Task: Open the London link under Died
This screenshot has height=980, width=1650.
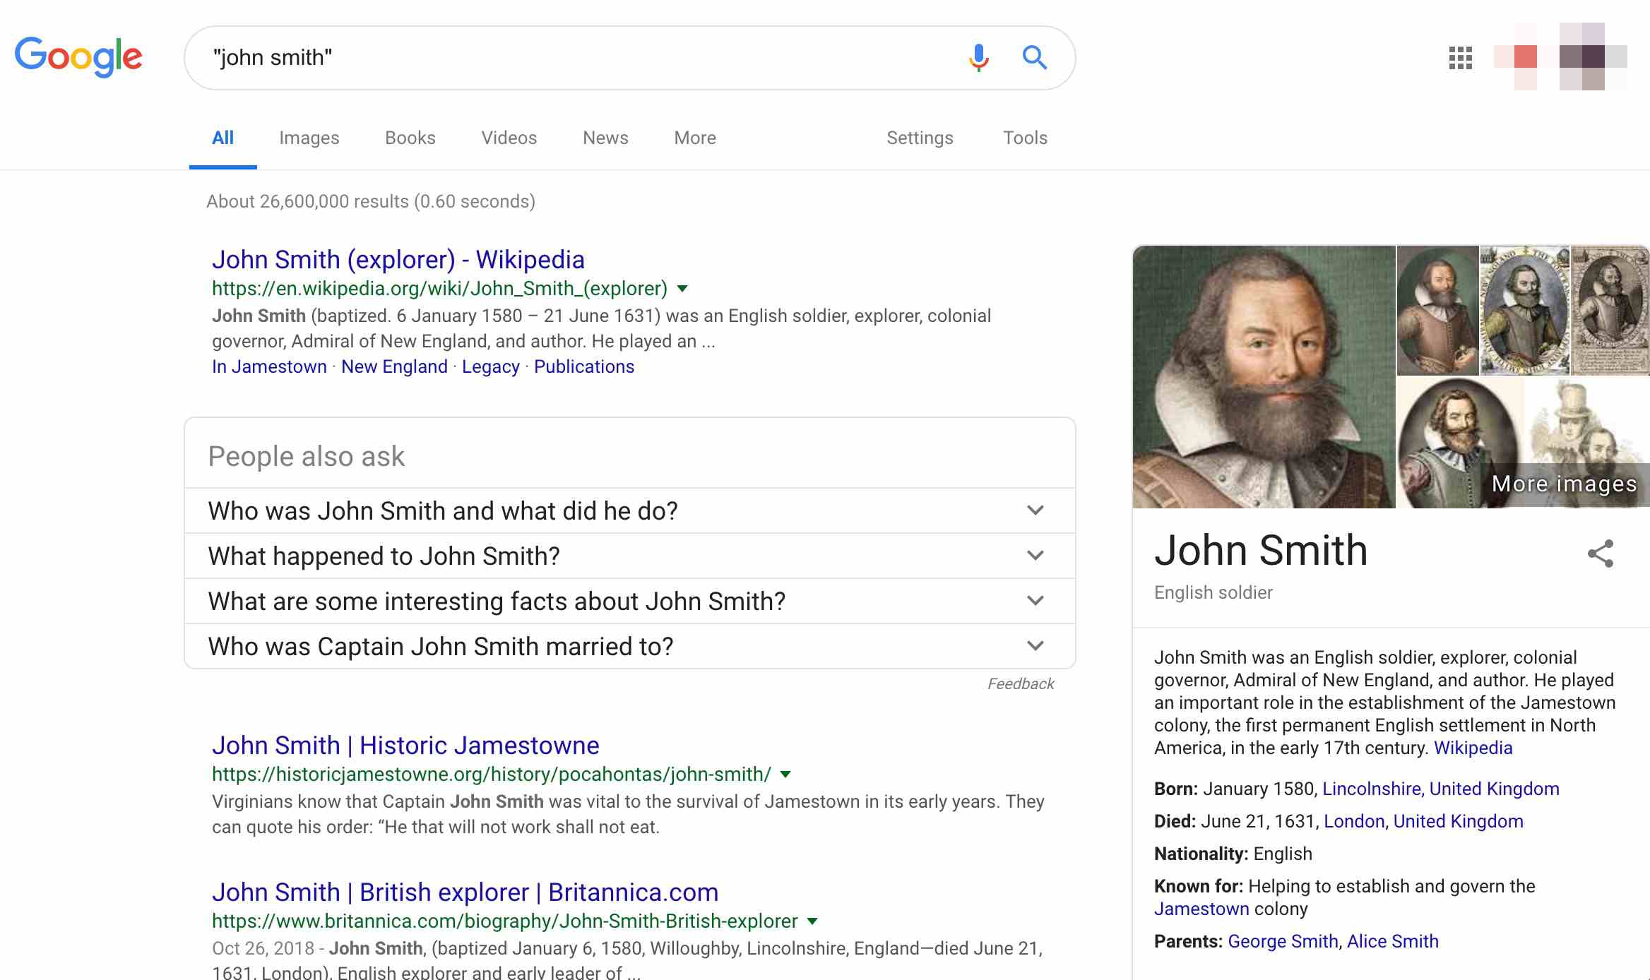Action: pos(1353,822)
